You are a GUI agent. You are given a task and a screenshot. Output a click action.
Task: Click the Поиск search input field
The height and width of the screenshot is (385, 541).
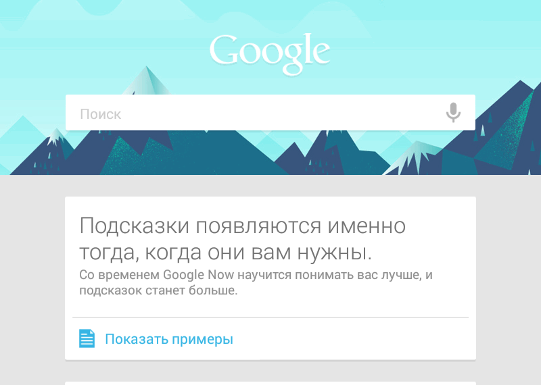(270, 112)
